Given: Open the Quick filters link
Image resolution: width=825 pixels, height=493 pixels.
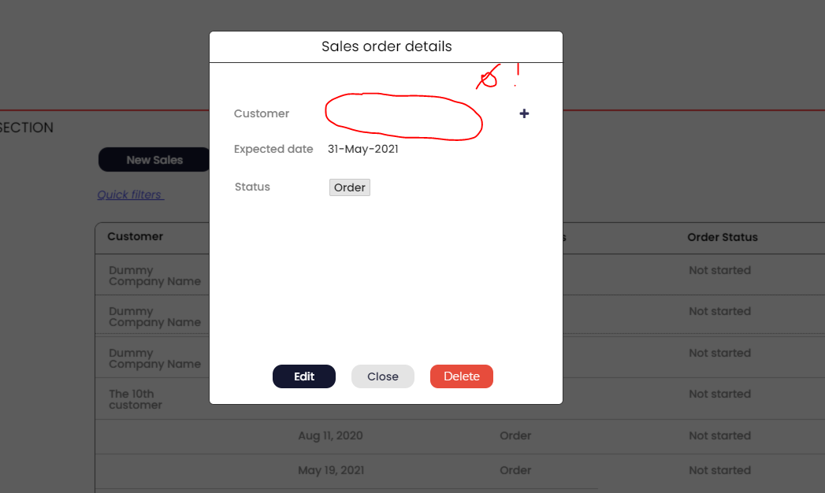Looking at the screenshot, I should coord(131,195).
